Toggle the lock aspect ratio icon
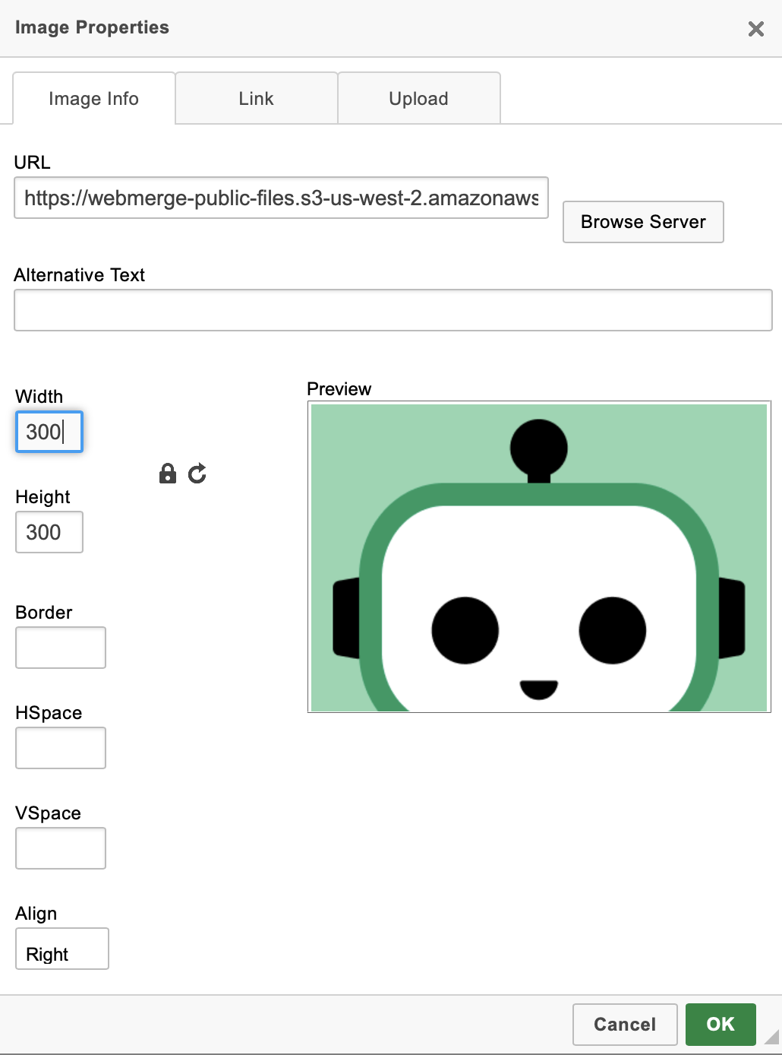 (167, 474)
